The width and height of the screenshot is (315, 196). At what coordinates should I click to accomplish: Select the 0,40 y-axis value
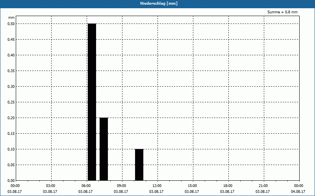click(11, 55)
